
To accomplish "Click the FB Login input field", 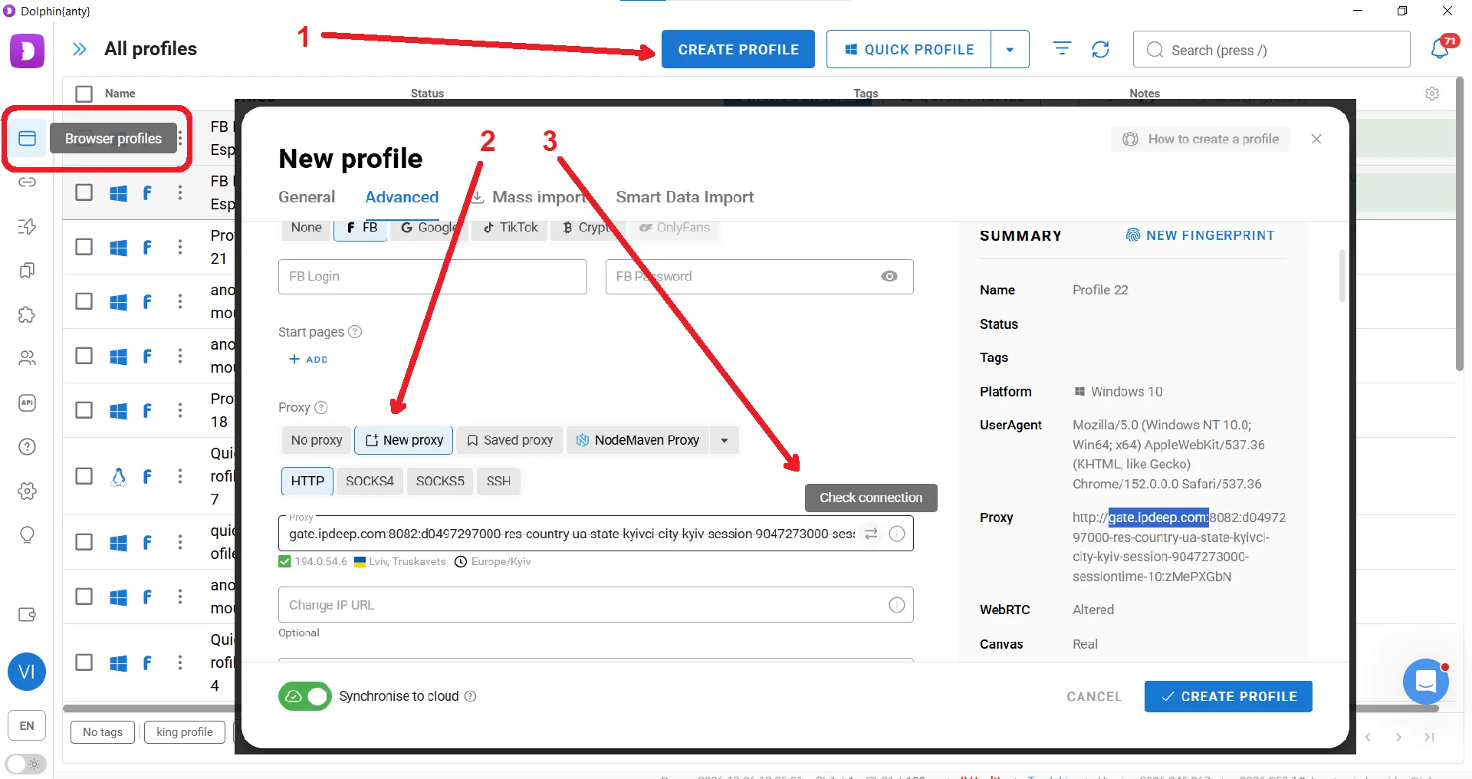I will click(432, 276).
